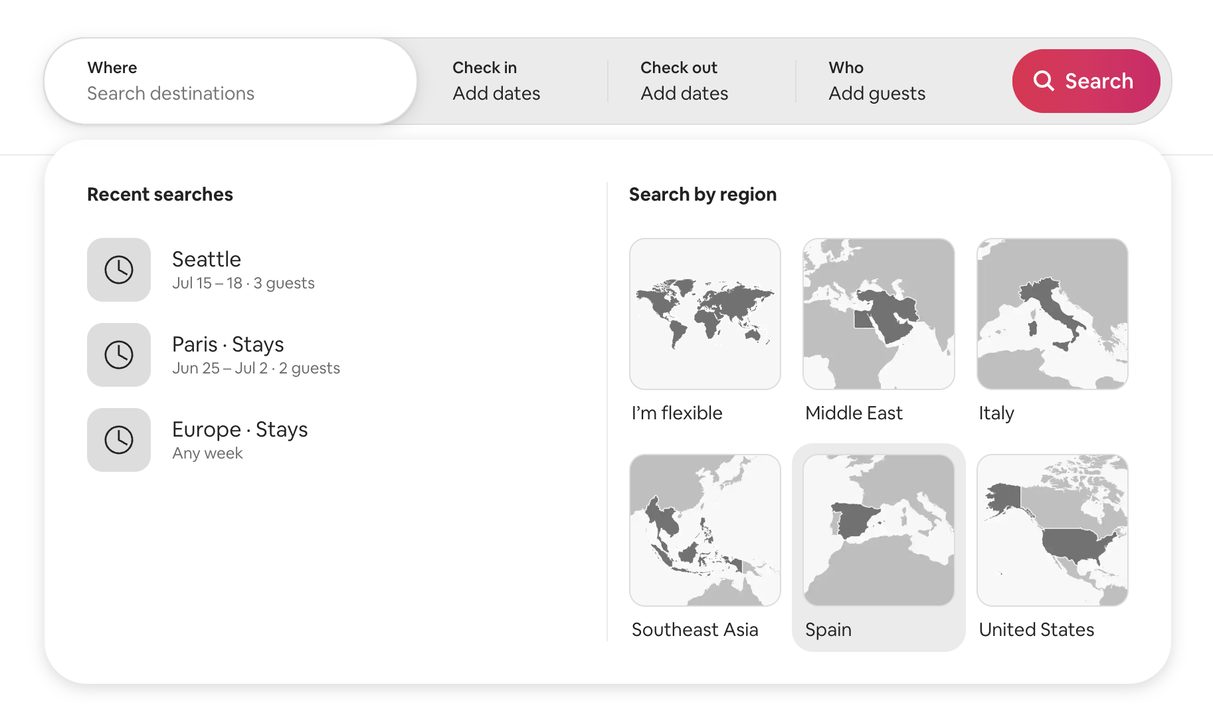The height and width of the screenshot is (727, 1213).
Task: Open the Check out date picker
Action: pyautogui.click(x=701, y=81)
